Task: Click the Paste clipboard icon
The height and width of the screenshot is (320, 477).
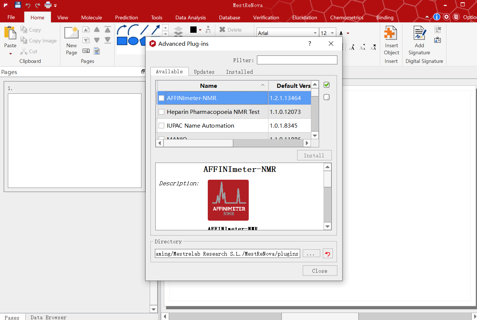Action: coord(10,32)
